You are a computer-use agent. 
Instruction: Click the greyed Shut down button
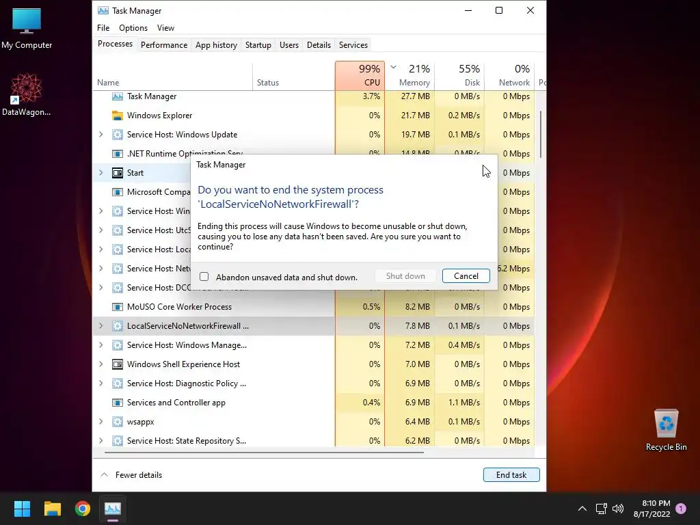point(405,276)
